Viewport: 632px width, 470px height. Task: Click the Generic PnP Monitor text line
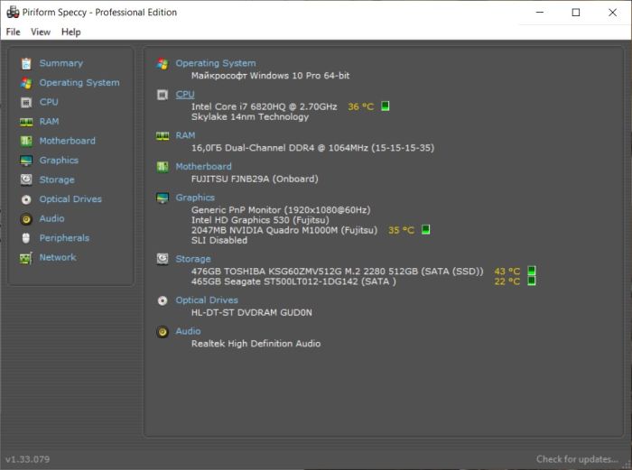pyautogui.click(x=281, y=210)
